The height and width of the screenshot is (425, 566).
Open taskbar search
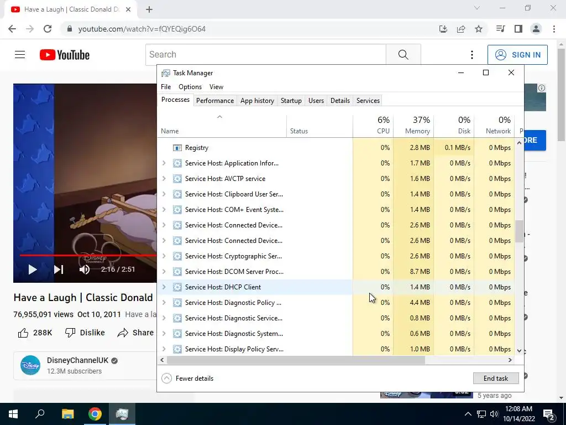[x=40, y=414]
